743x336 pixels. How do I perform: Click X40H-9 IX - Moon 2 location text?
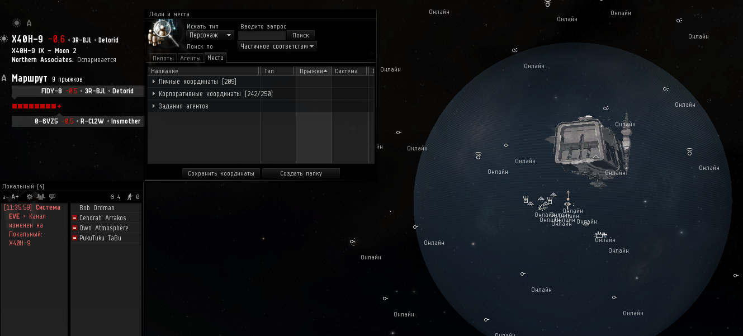44,50
